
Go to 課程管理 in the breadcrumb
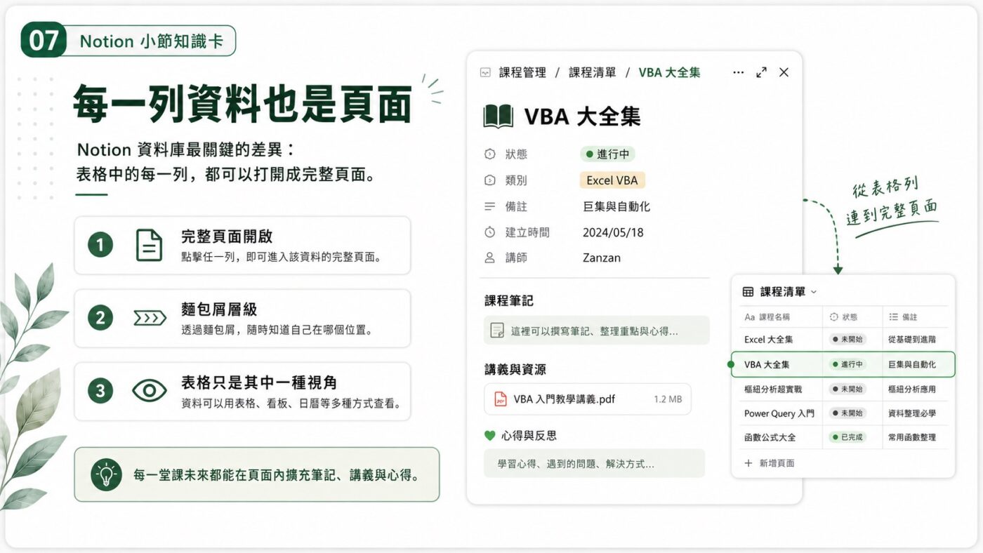pos(522,72)
